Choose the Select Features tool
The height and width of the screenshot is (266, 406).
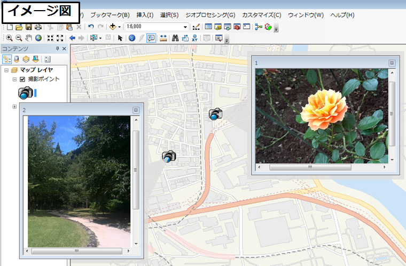pyautogui.click(x=93, y=38)
